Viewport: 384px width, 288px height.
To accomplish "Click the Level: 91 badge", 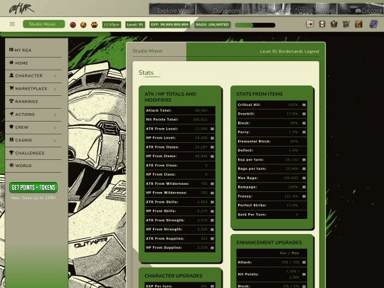I will 135,24.
